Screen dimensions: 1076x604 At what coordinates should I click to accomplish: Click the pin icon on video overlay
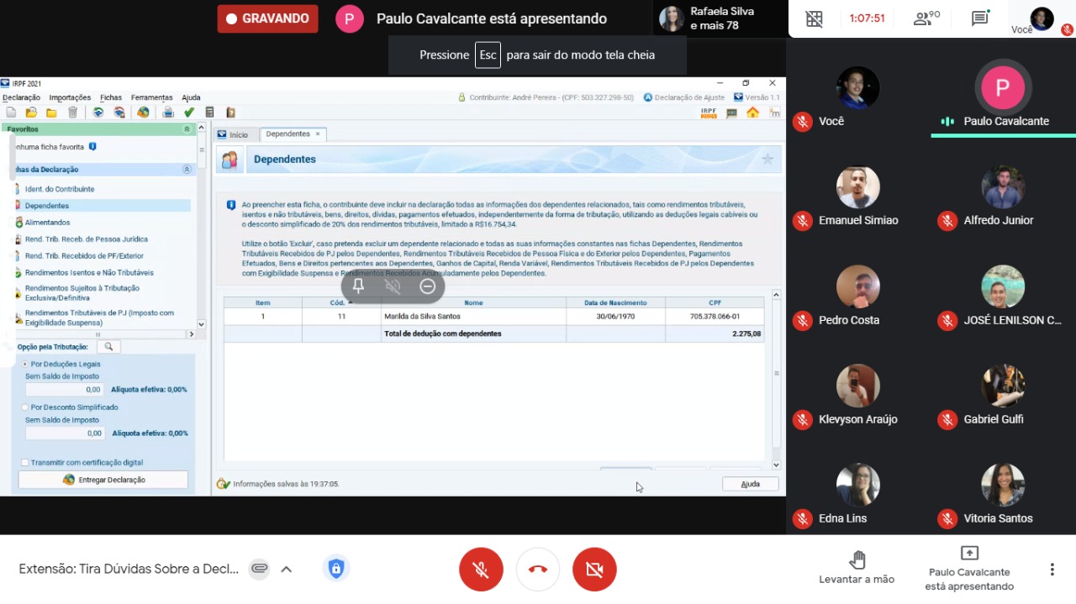(358, 286)
